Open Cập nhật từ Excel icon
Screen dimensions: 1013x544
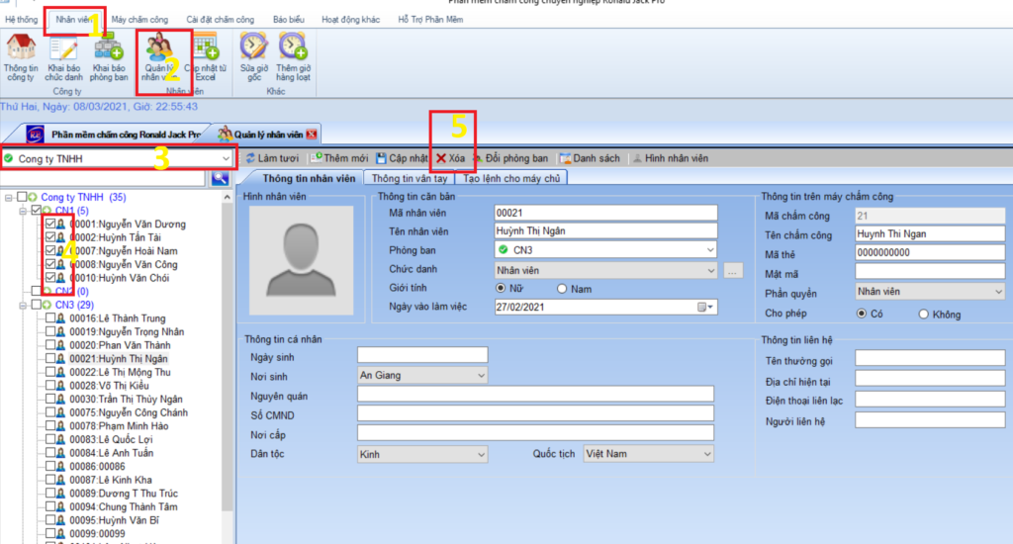pyautogui.click(x=206, y=56)
